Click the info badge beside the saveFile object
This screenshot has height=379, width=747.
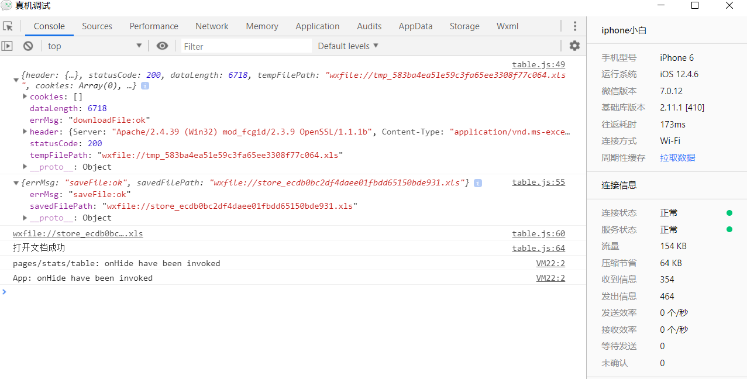click(478, 183)
